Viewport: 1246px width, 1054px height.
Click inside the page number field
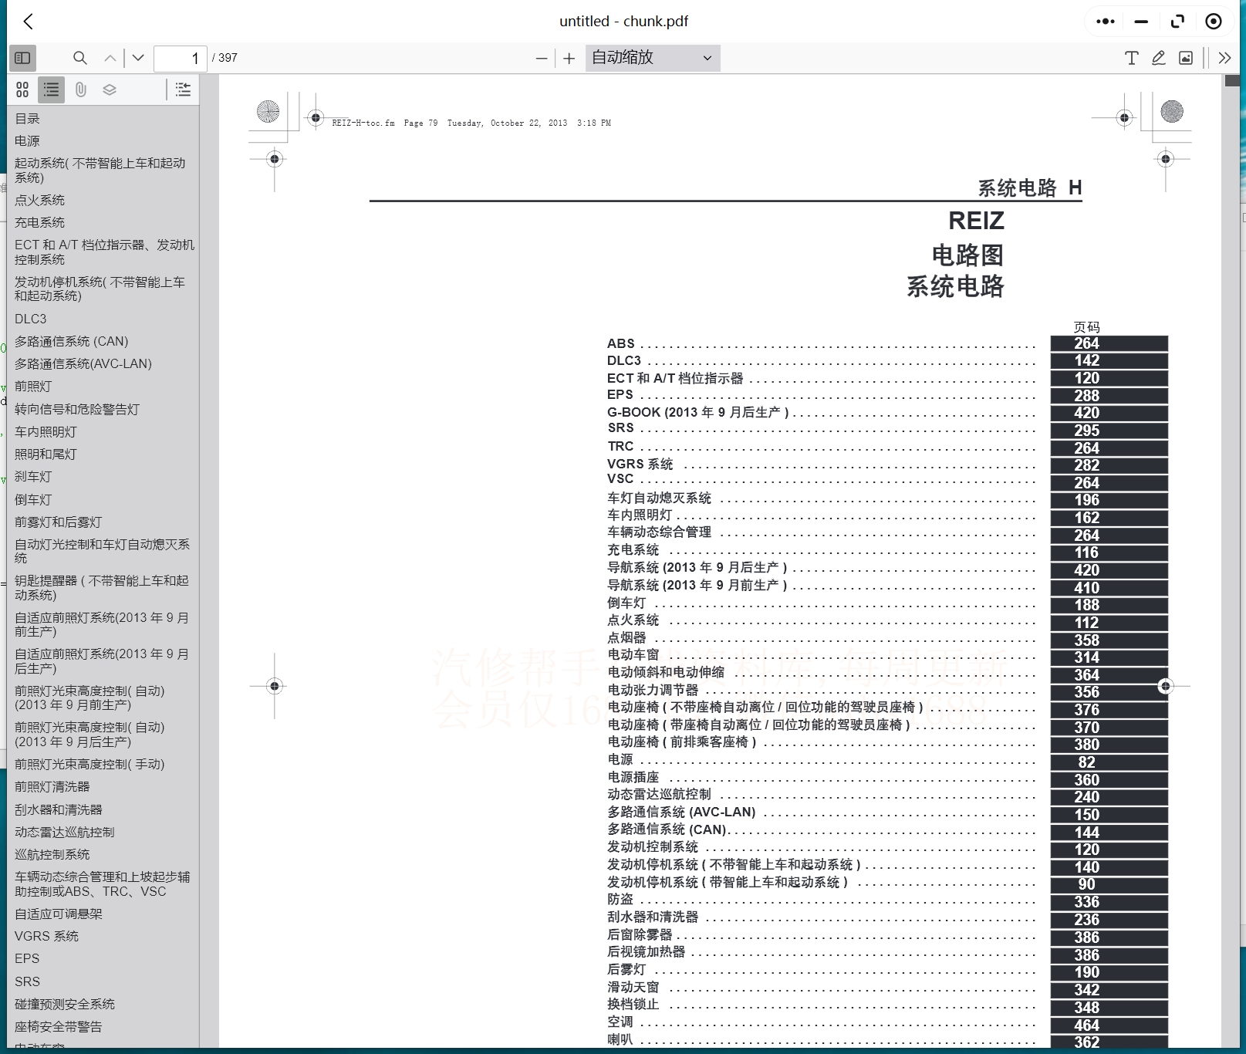180,58
